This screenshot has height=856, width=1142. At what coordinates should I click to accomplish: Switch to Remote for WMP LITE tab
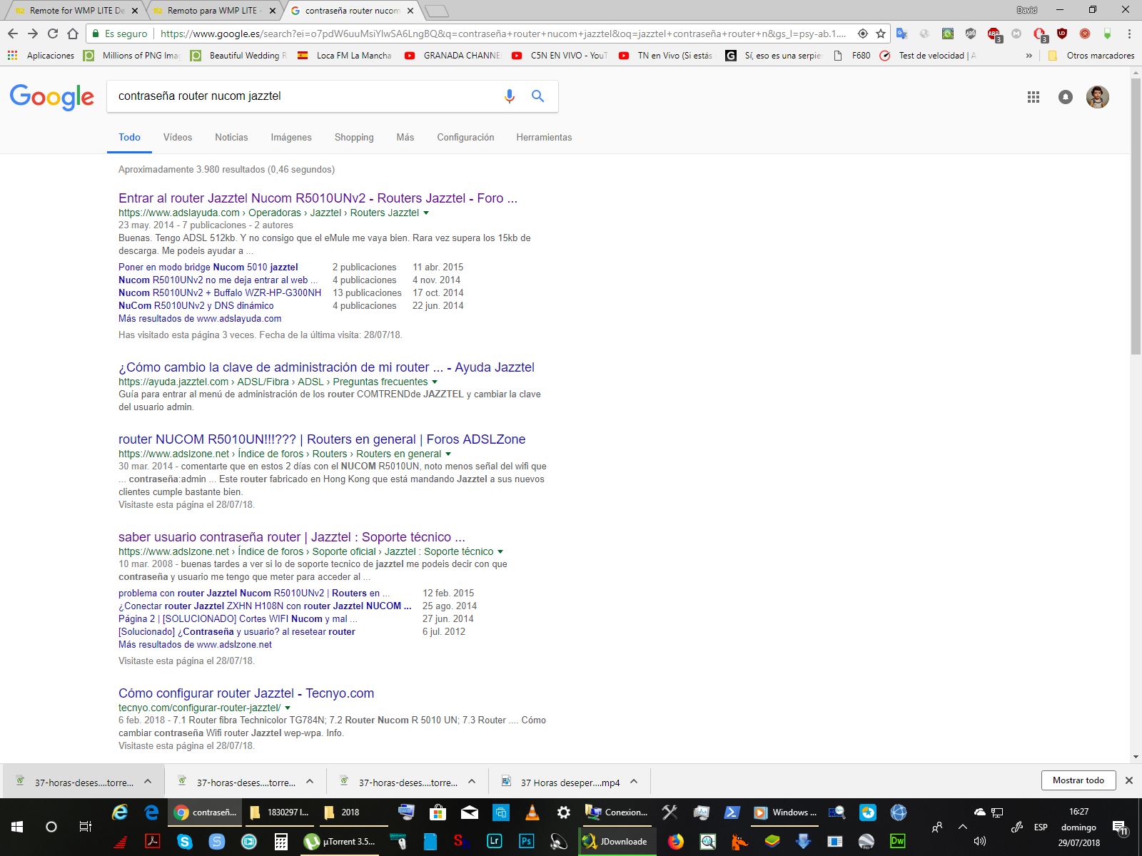pos(75,11)
